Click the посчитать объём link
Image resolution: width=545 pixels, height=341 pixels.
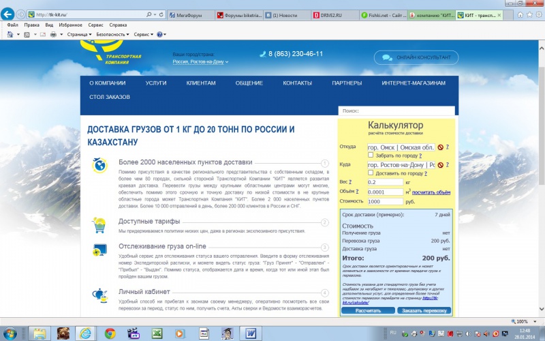pos(431,192)
